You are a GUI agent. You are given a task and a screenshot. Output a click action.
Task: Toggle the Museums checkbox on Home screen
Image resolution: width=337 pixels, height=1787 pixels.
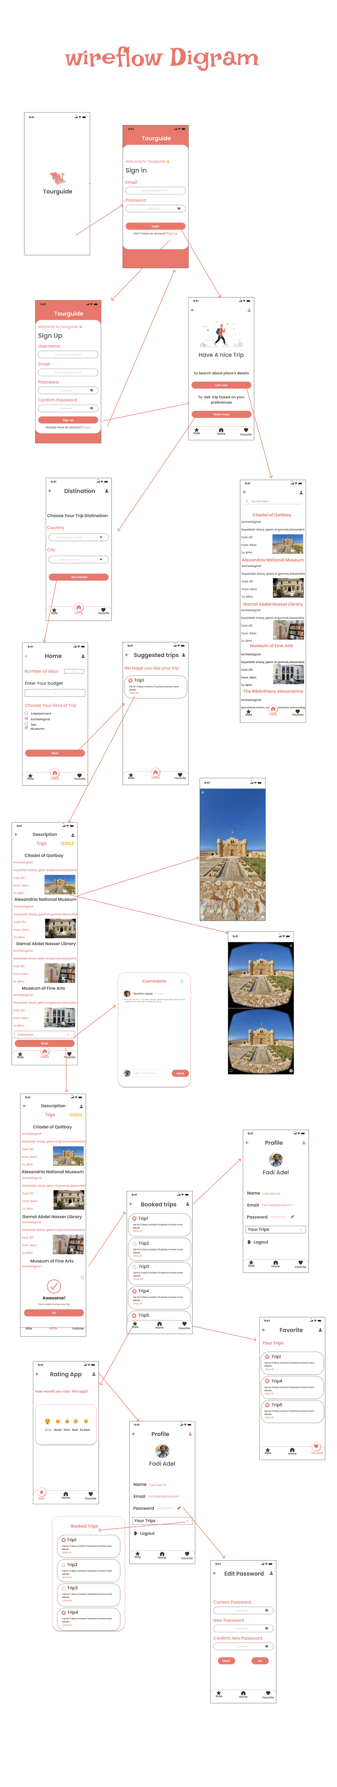(x=26, y=728)
